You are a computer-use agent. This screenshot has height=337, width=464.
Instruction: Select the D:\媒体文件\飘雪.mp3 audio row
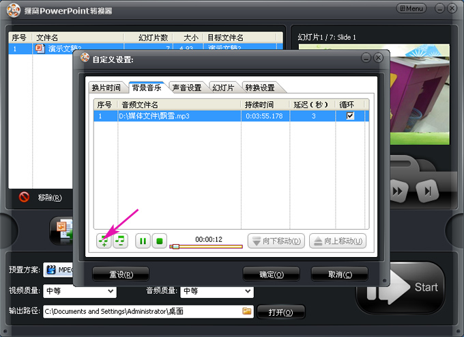click(x=231, y=116)
